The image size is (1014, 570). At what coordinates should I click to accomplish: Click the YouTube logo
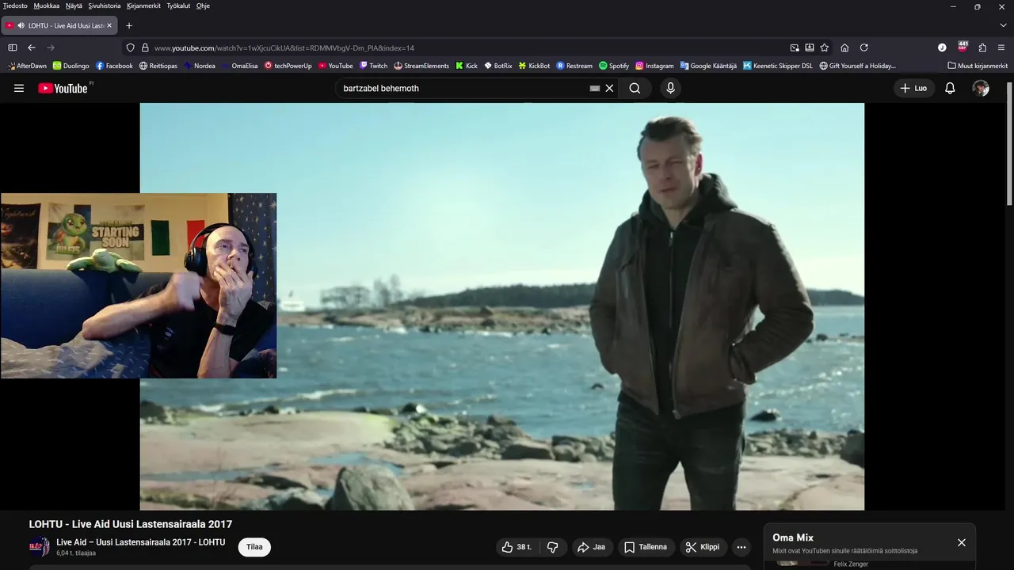coord(63,88)
